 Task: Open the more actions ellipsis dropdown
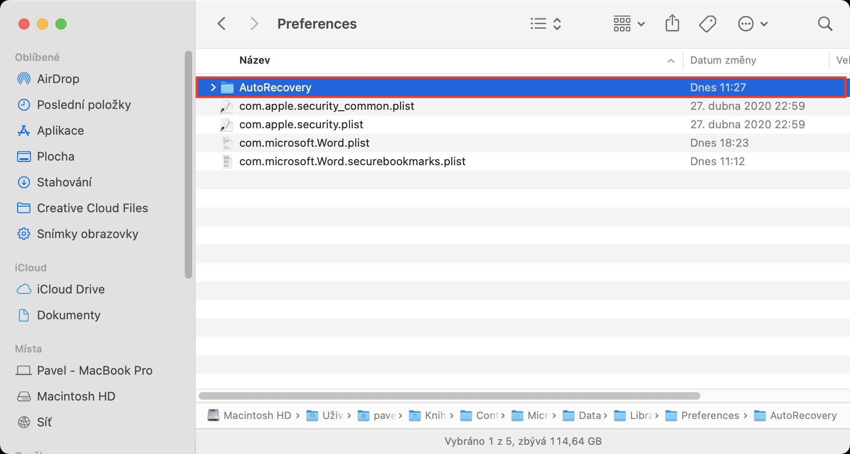(753, 24)
